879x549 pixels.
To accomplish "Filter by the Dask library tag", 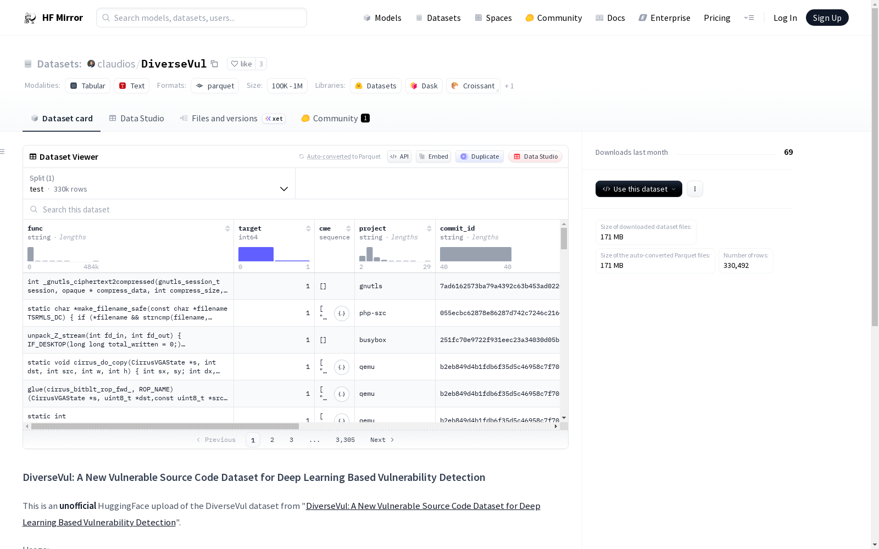I will (x=424, y=86).
